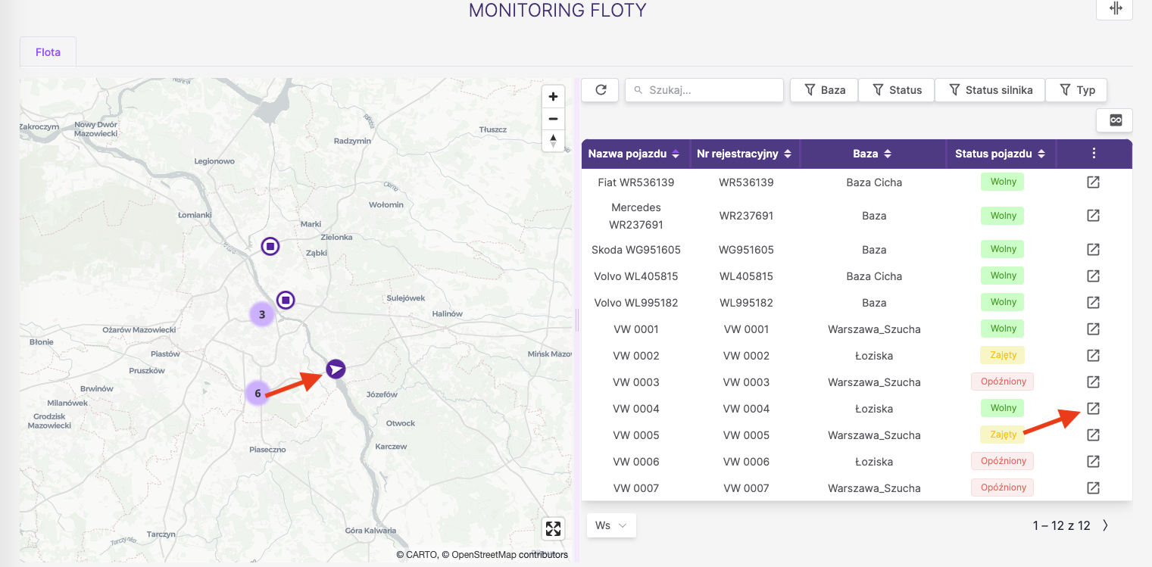
Task: Click registration cell WR536139
Action: coord(746,182)
